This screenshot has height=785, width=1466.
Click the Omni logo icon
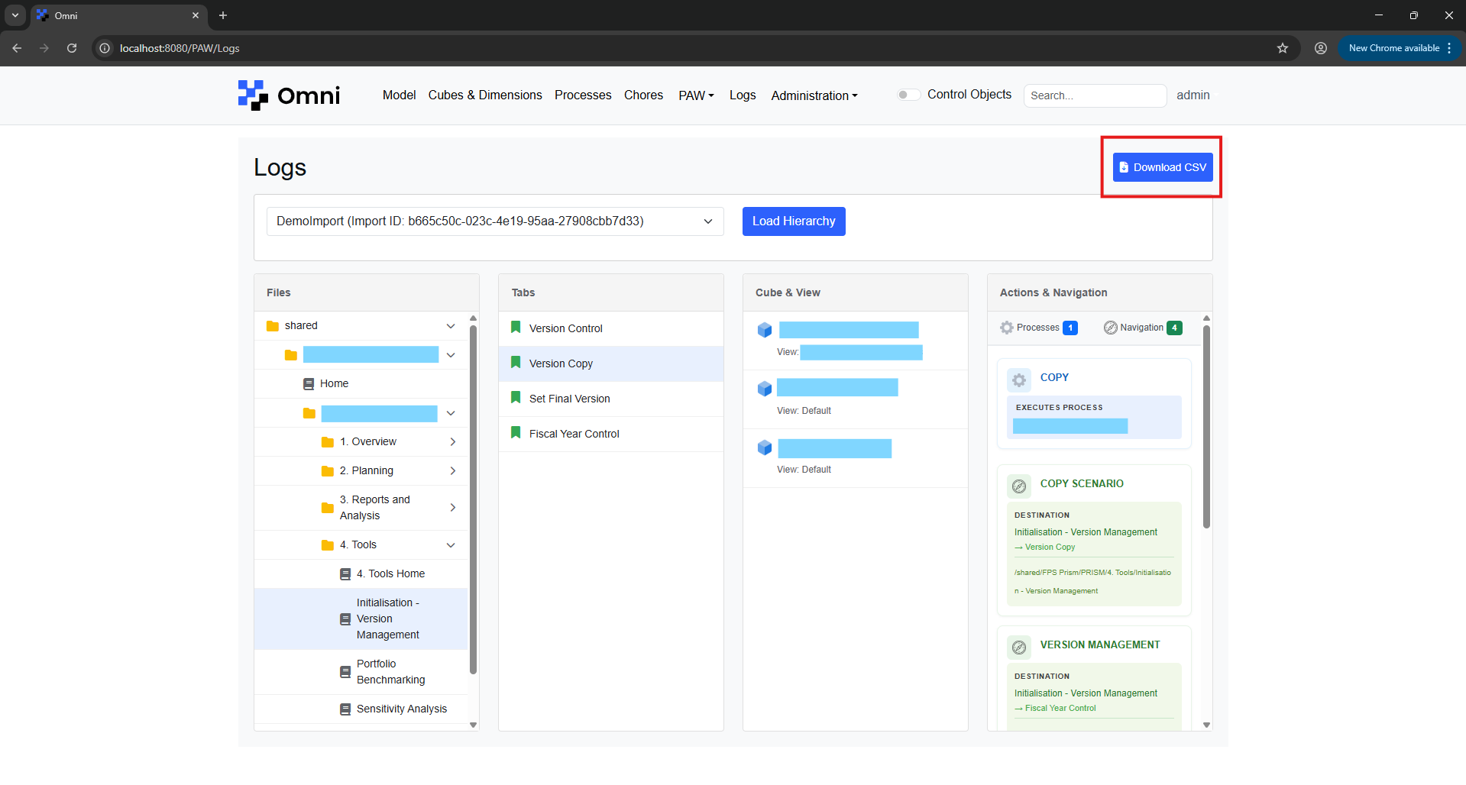253,95
